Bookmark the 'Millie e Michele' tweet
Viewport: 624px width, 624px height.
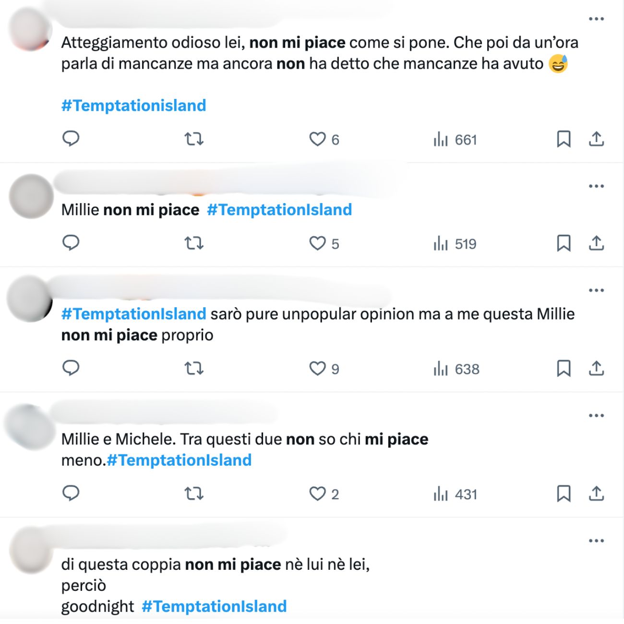coord(564,493)
